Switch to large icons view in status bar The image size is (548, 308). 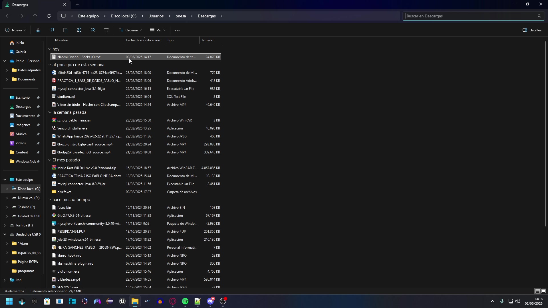[544, 291]
